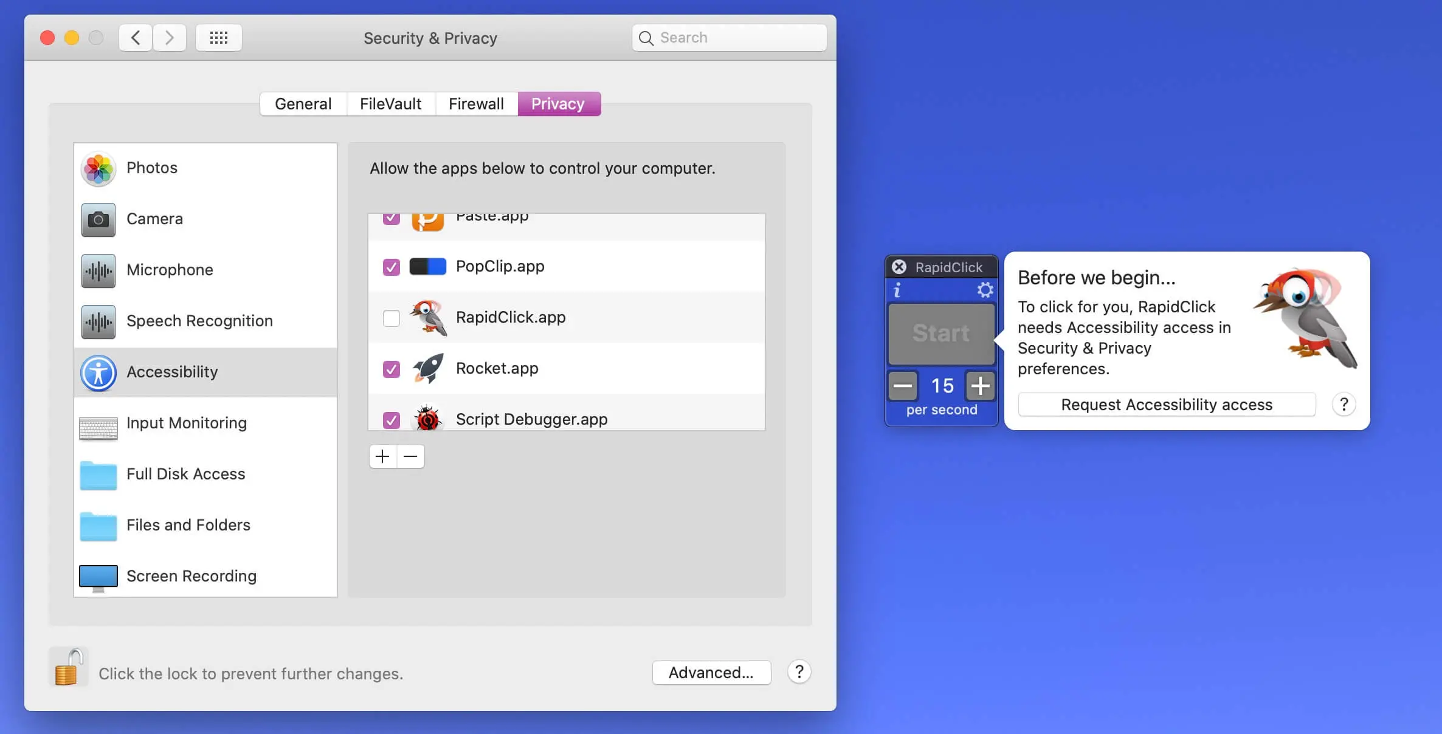Open Screen Recording privacy category

coord(191,576)
